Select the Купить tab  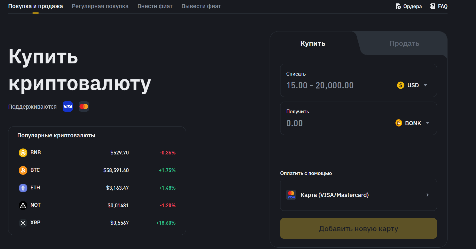(312, 44)
